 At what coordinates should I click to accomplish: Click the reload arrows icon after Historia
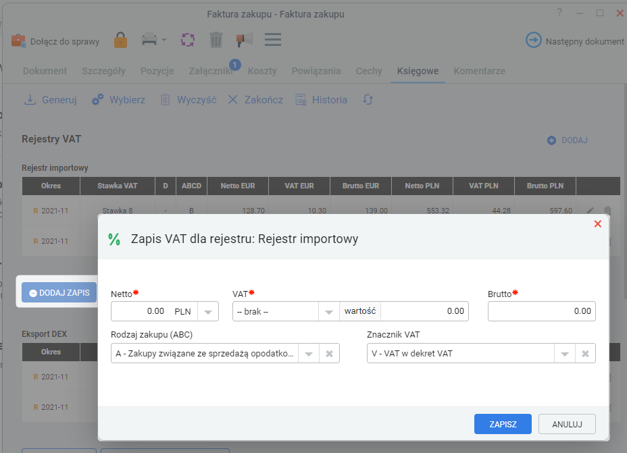click(368, 100)
